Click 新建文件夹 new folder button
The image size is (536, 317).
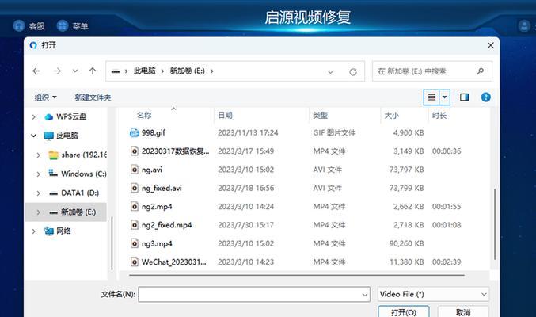pyautogui.click(x=93, y=97)
